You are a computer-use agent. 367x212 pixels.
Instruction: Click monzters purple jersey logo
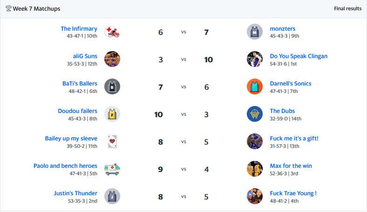(x=255, y=32)
